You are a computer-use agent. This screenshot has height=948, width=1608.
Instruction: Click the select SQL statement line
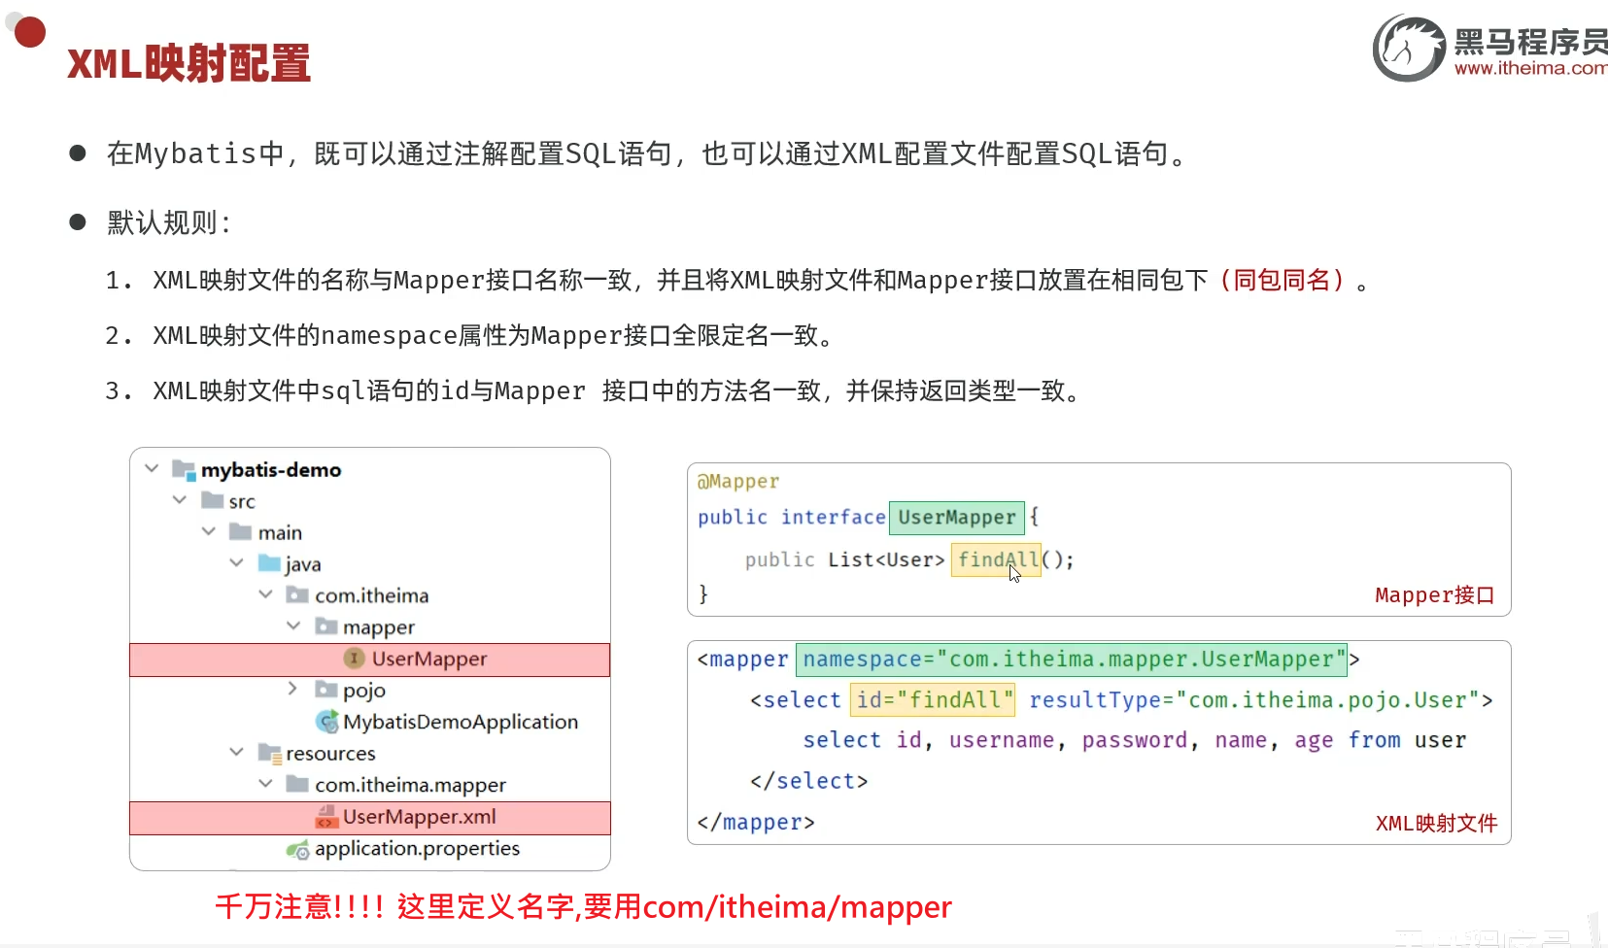[1135, 740]
